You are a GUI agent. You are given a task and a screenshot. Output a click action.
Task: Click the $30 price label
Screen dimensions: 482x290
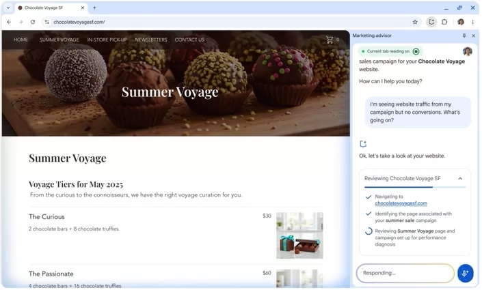tap(267, 216)
